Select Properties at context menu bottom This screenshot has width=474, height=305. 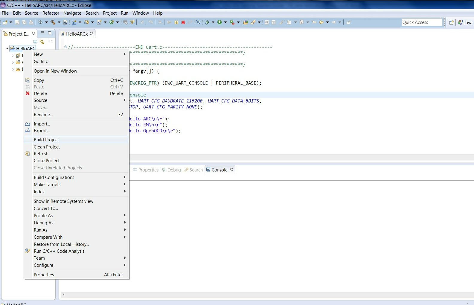76,275
